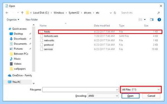Navigate to Windows in breadcrumb
167x104 pixels.
[x=59, y=13]
